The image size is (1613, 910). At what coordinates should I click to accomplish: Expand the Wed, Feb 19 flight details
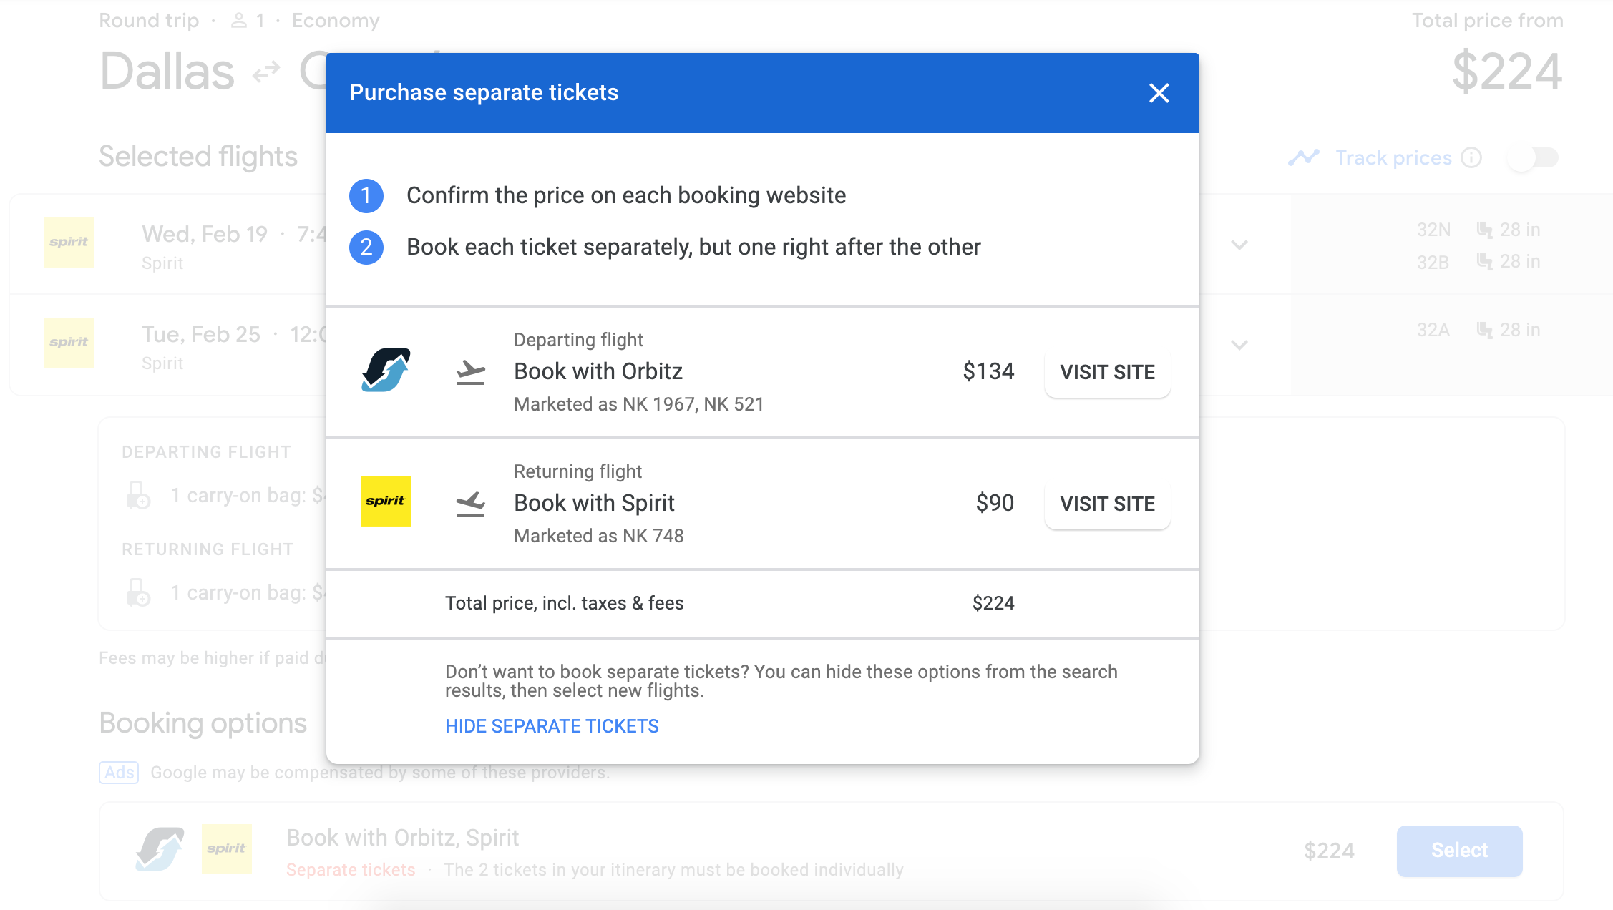coord(1239,245)
